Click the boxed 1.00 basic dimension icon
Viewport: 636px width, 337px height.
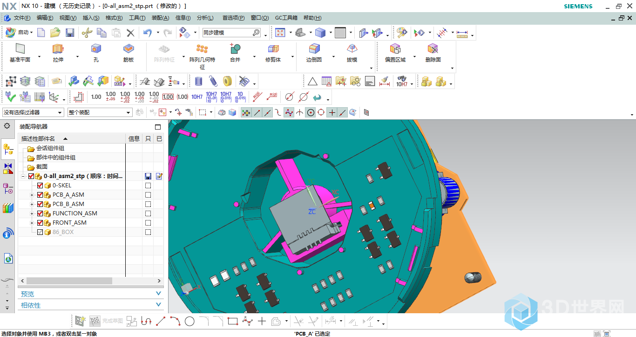(168, 97)
